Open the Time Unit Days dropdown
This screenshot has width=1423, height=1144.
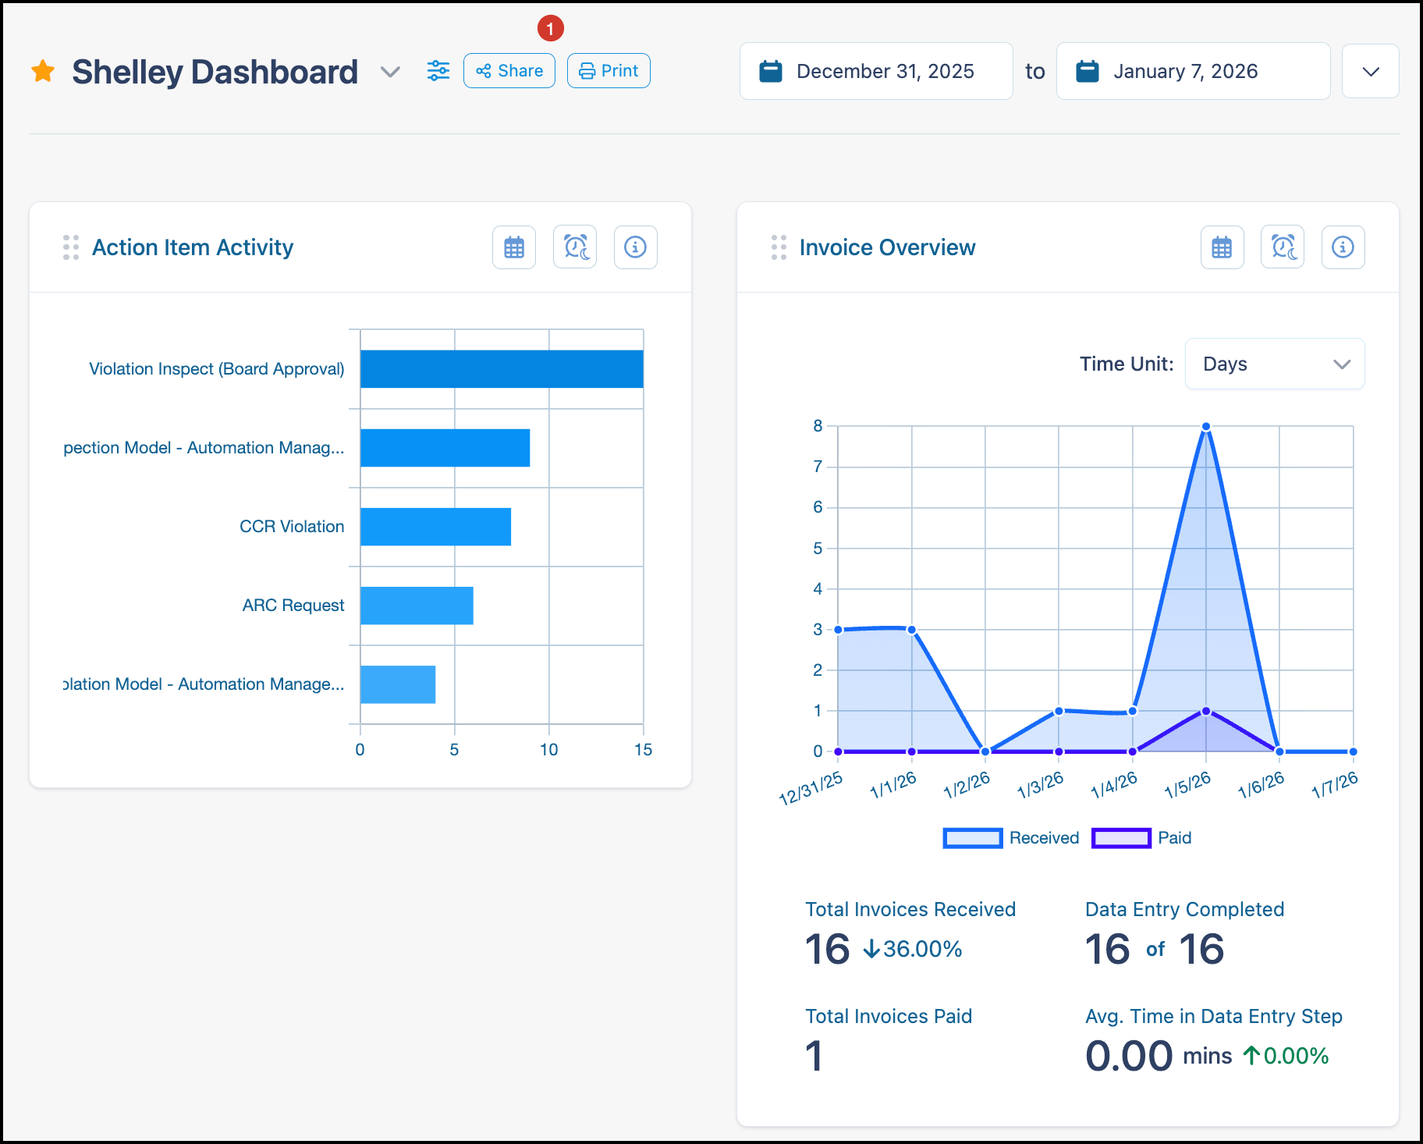click(x=1275, y=364)
